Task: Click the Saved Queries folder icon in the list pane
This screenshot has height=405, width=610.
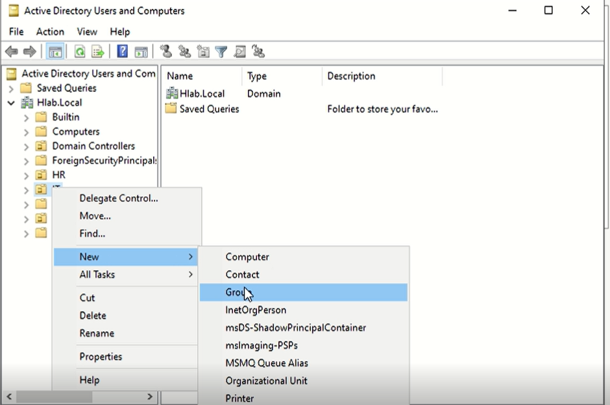Action: pos(171,108)
